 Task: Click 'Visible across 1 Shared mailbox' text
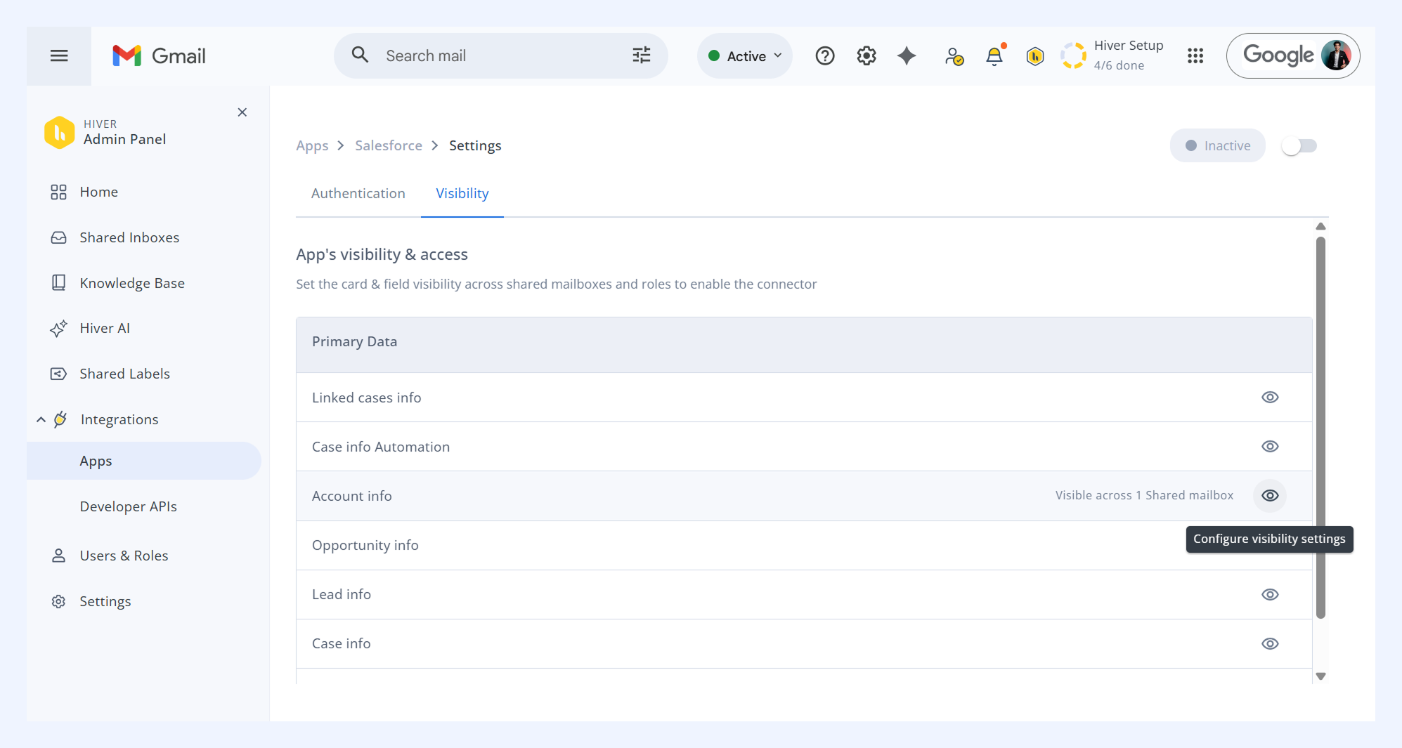1144,495
